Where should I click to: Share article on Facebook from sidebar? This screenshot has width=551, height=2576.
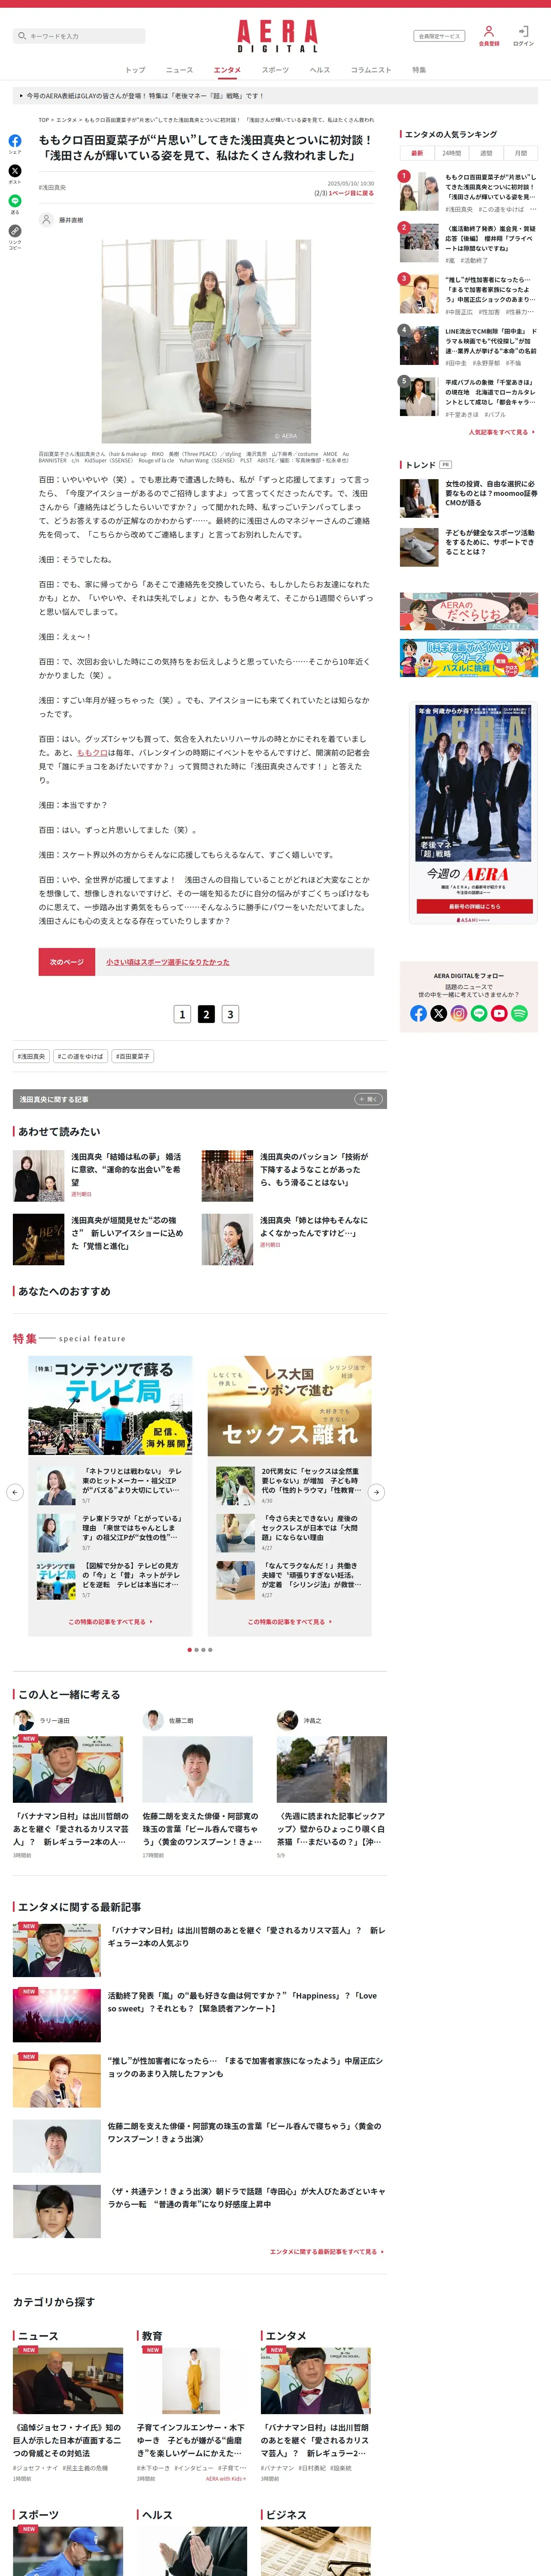[x=15, y=141]
